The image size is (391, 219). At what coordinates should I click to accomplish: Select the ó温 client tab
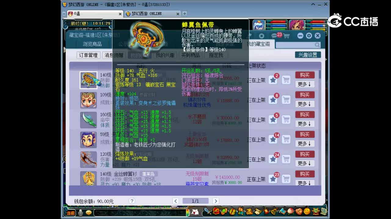(x=95, y=14)
